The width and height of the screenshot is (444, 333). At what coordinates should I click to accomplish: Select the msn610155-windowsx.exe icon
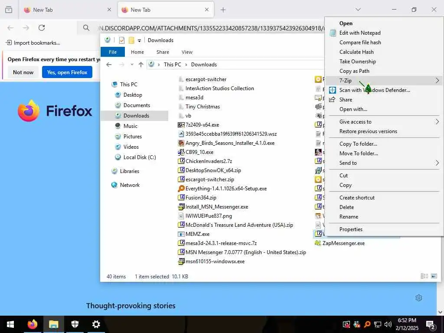pos(181,261)
